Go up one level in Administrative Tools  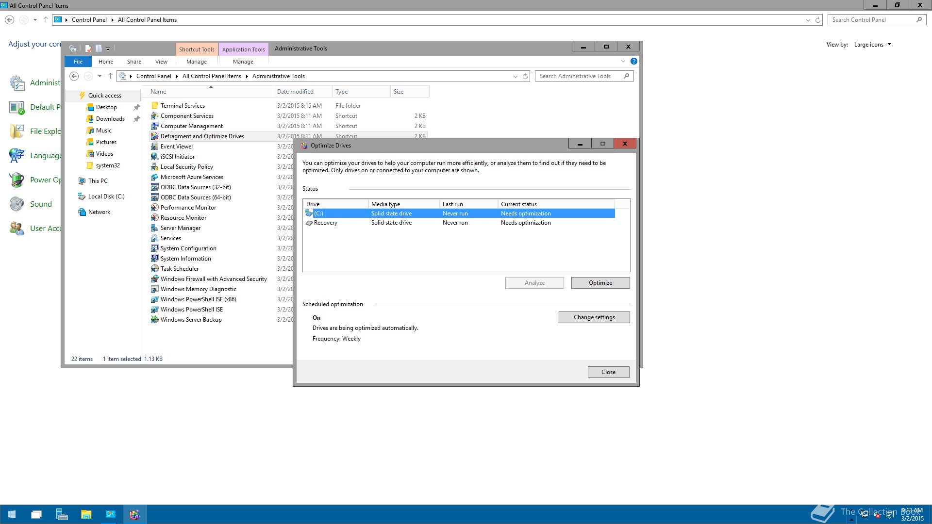click(x=110, y=76)
